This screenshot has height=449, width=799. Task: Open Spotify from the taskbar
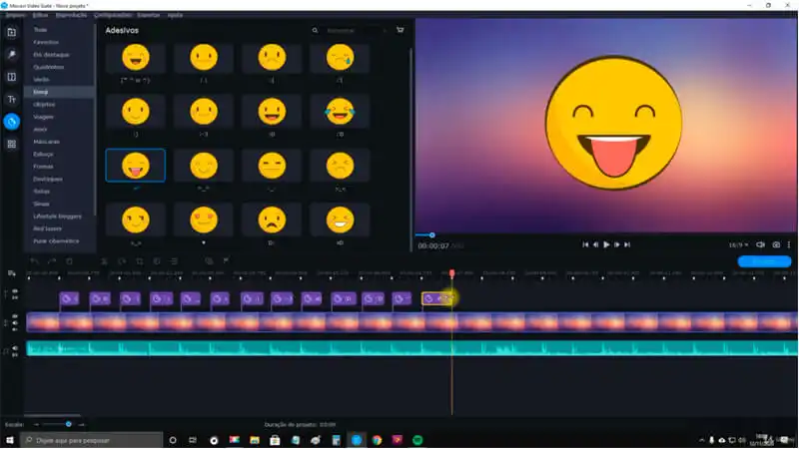click(x=417, y=440)
